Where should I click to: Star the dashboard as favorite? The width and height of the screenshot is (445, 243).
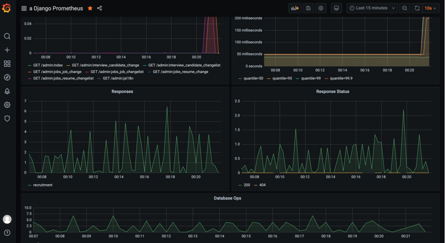(90, 8)
